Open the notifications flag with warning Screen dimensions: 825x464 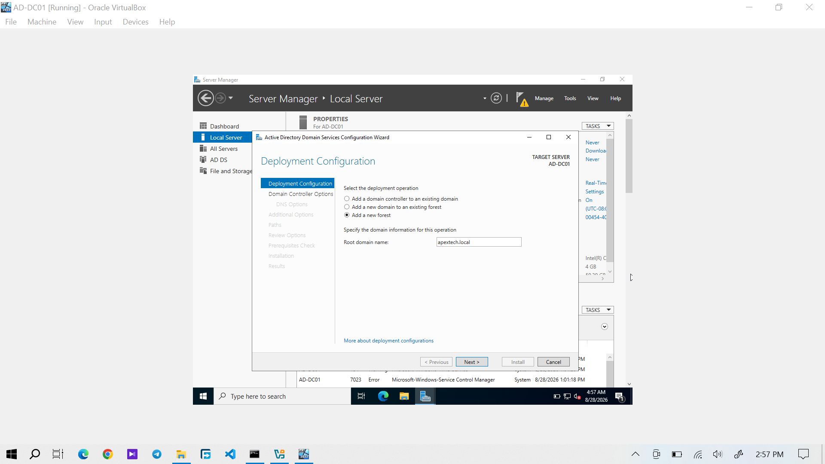click(x=522, y=99)
